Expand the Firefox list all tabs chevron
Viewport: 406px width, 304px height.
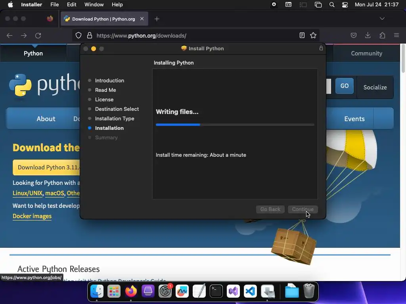pyautogui.click(x=382, y=19)
